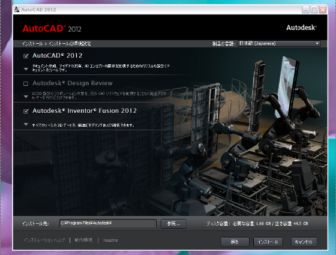Check the Autodesk Design Review checkbox

pos(26,83)
